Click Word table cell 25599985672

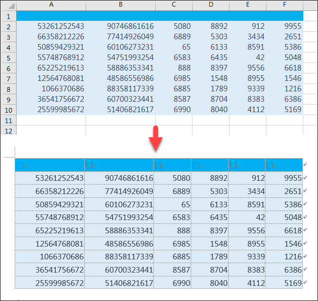tap(50, 283)
